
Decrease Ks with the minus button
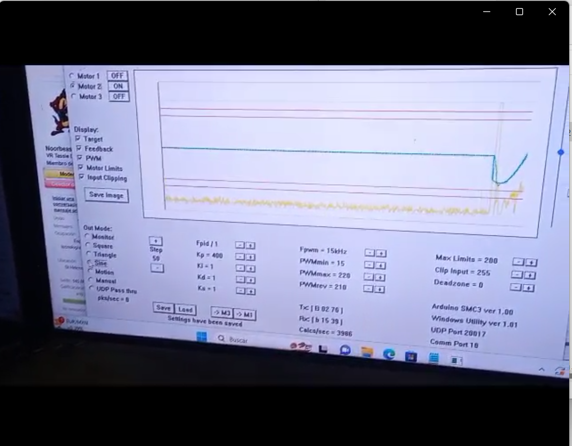pyautogui.click(x=241, y=290)
